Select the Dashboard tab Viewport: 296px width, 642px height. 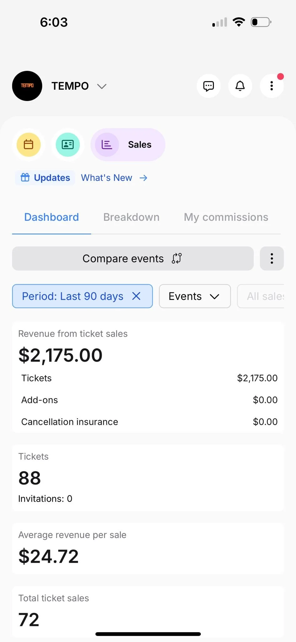[52, 217]
